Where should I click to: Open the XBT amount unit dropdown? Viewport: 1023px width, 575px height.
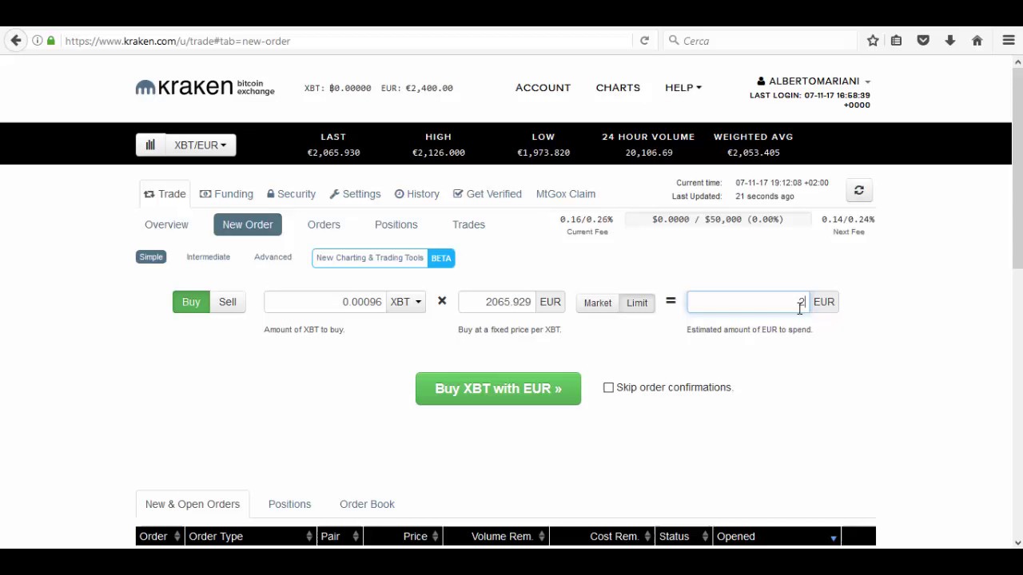(x=406, y=302)
